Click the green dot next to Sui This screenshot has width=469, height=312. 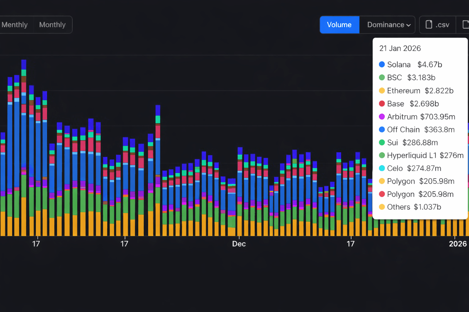pyautogui.click(x=382, y=143)
